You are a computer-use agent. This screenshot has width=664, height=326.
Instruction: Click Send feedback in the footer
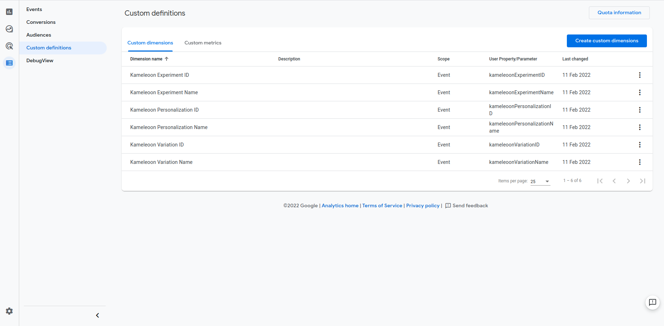(x=467, y=205)
